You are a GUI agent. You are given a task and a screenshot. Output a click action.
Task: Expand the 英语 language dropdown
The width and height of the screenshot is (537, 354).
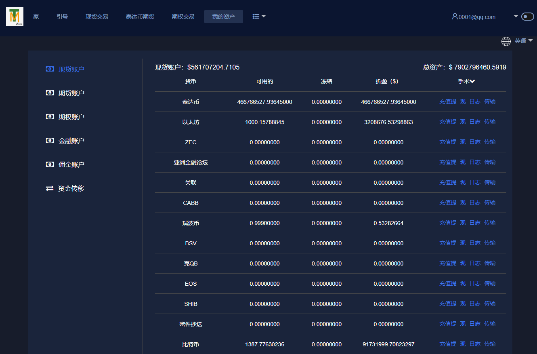[x=524, y=41]
